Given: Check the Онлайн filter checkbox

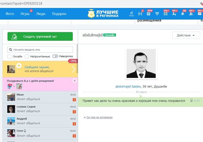Looking at the screenshot, I should (x=10, y=57).
